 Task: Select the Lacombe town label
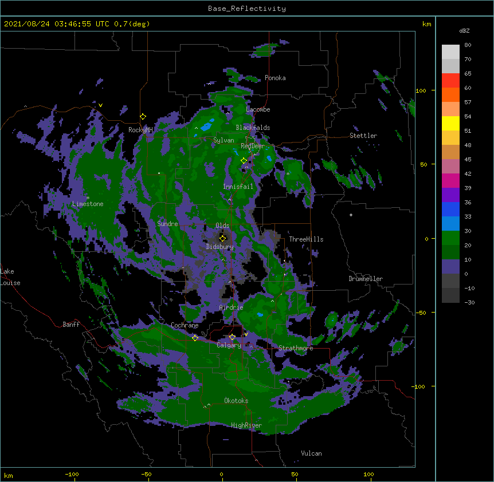(258, 109)
